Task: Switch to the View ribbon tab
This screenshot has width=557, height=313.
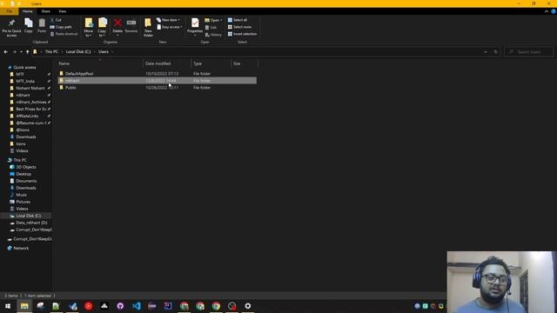Action: tap(62, 11)
